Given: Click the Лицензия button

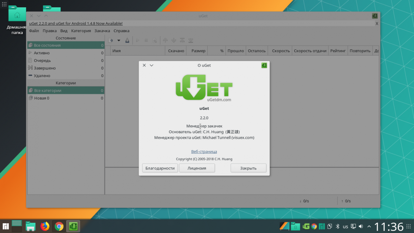Looking at the screenshot, I should (197, 168).
